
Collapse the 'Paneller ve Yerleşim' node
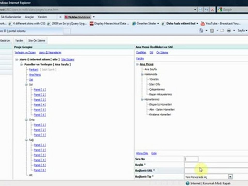point(21,64)
